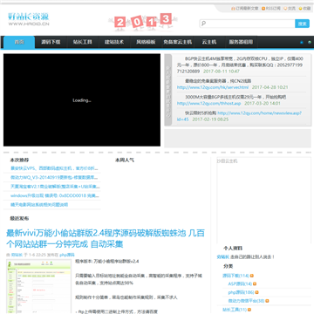Image resolution: width=314 pixels, height=314 pixels.
Task: Focus the search input field
Action: 247,24
